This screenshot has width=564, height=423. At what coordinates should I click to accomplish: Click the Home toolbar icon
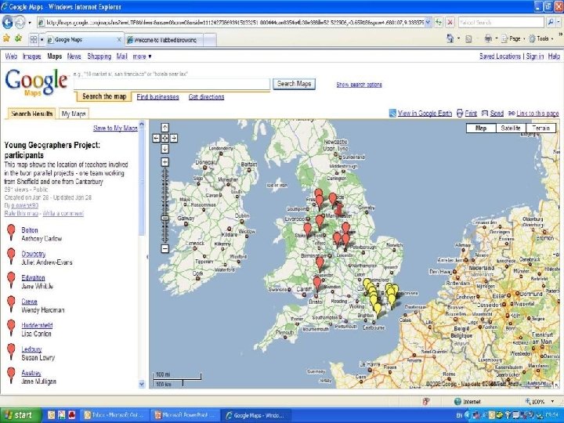(x=450, y=38)
